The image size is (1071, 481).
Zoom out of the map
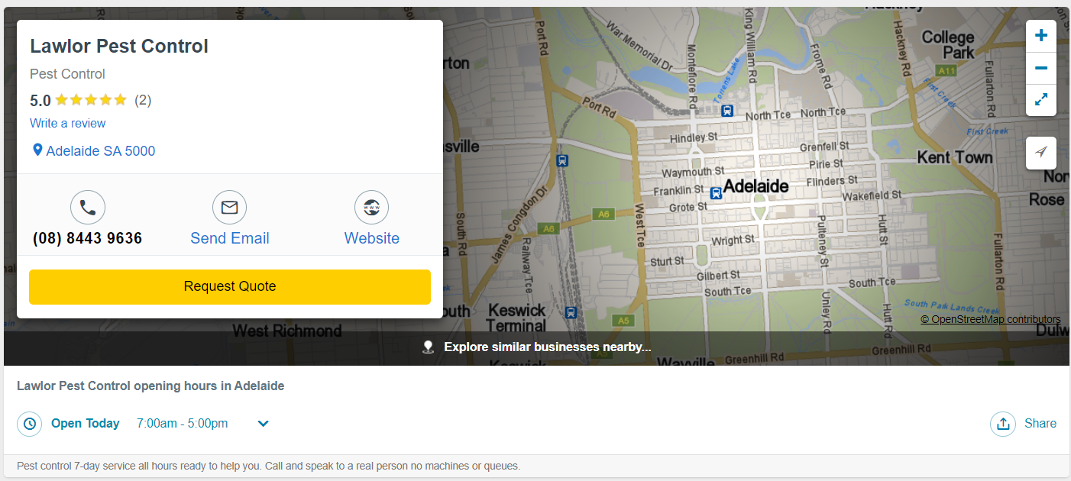point(1040,68)
